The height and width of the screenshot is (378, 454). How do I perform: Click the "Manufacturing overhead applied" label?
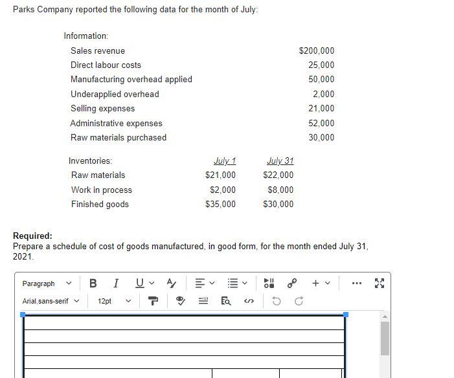tap(131, 79)
